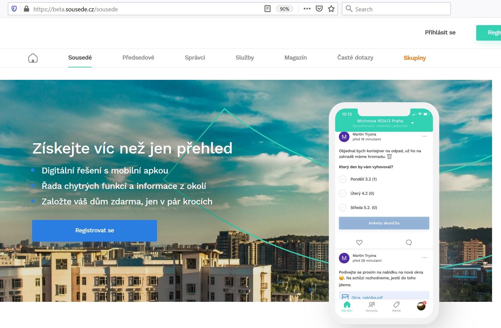Change the 90% zoom level indicator

[284, 9]
